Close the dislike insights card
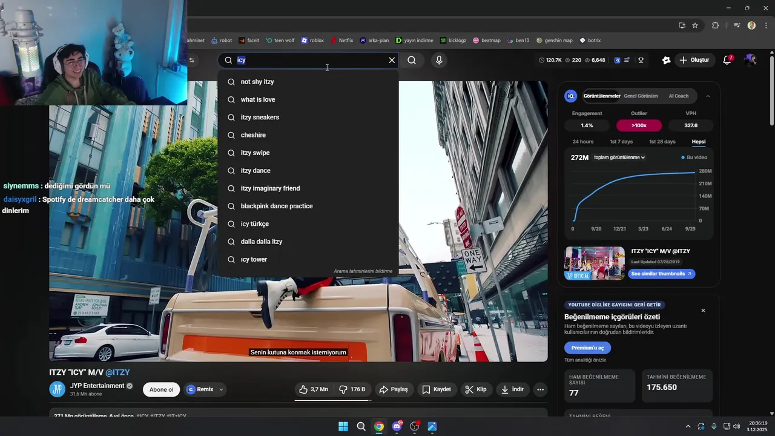This screenshot has height=436, width=775. (x=703, y=311)
